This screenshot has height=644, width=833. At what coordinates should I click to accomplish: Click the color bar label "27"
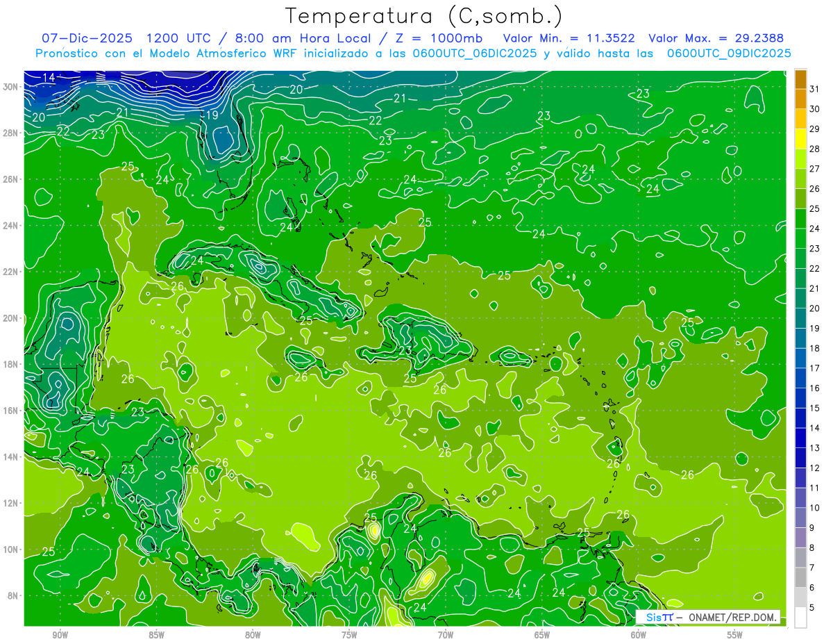815,168
